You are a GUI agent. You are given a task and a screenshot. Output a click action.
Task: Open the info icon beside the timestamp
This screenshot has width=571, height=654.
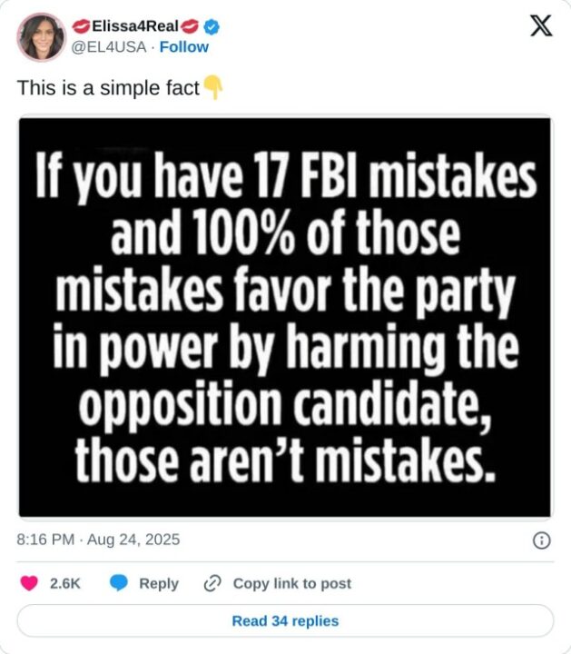541,540
